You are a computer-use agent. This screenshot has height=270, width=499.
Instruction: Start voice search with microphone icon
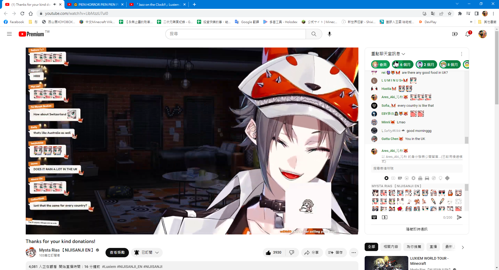coord(330,34)
